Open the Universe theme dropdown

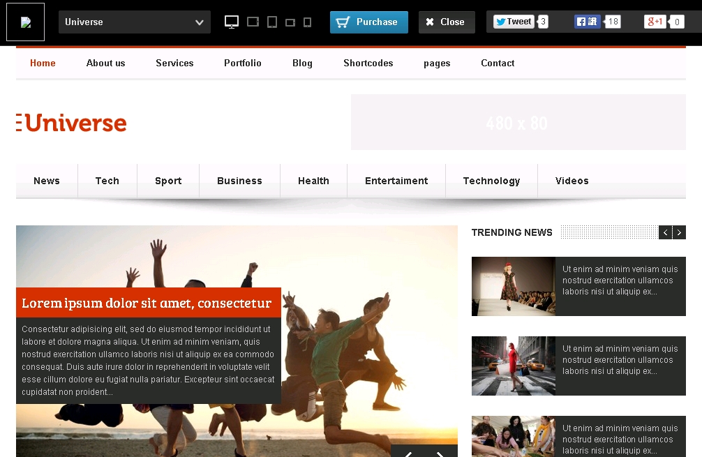(134, 22)
